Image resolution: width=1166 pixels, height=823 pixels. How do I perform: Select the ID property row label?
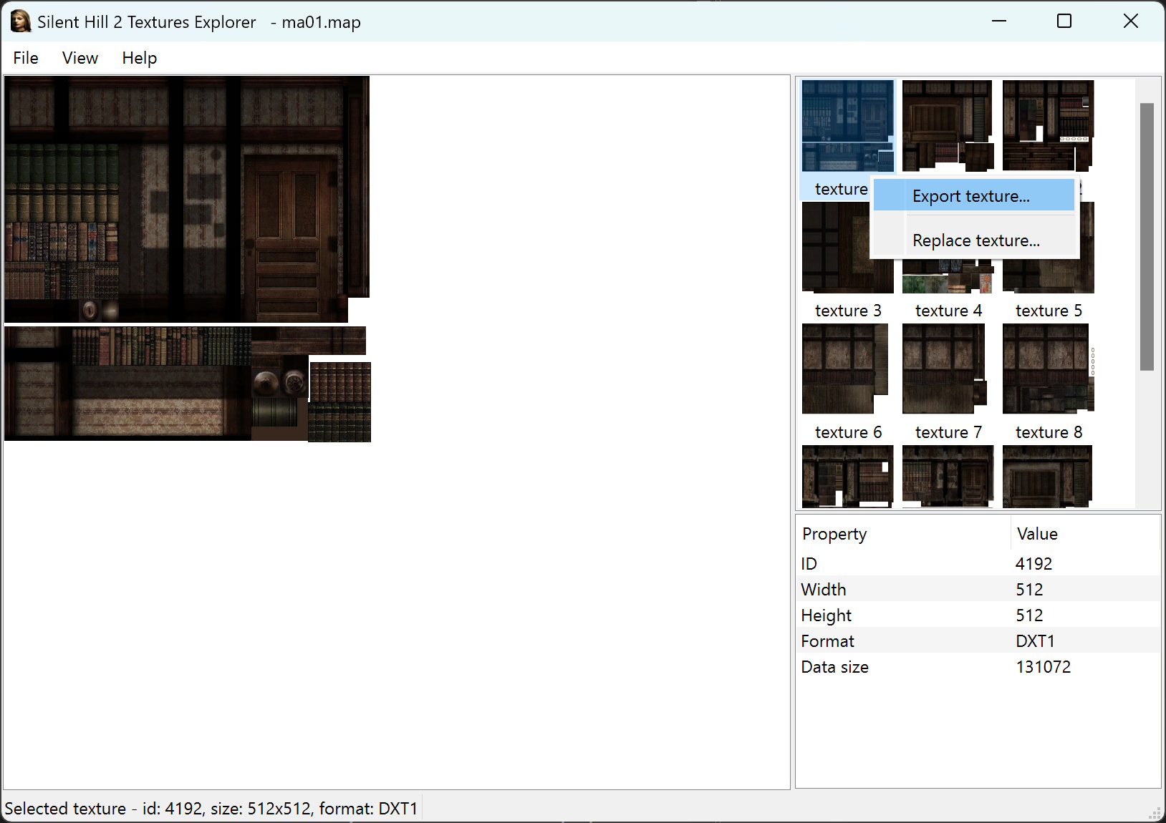pyautogui.click(x=809, y=564)
